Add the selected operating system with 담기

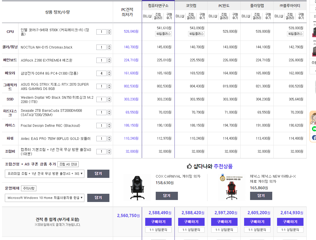coord(98,198)
